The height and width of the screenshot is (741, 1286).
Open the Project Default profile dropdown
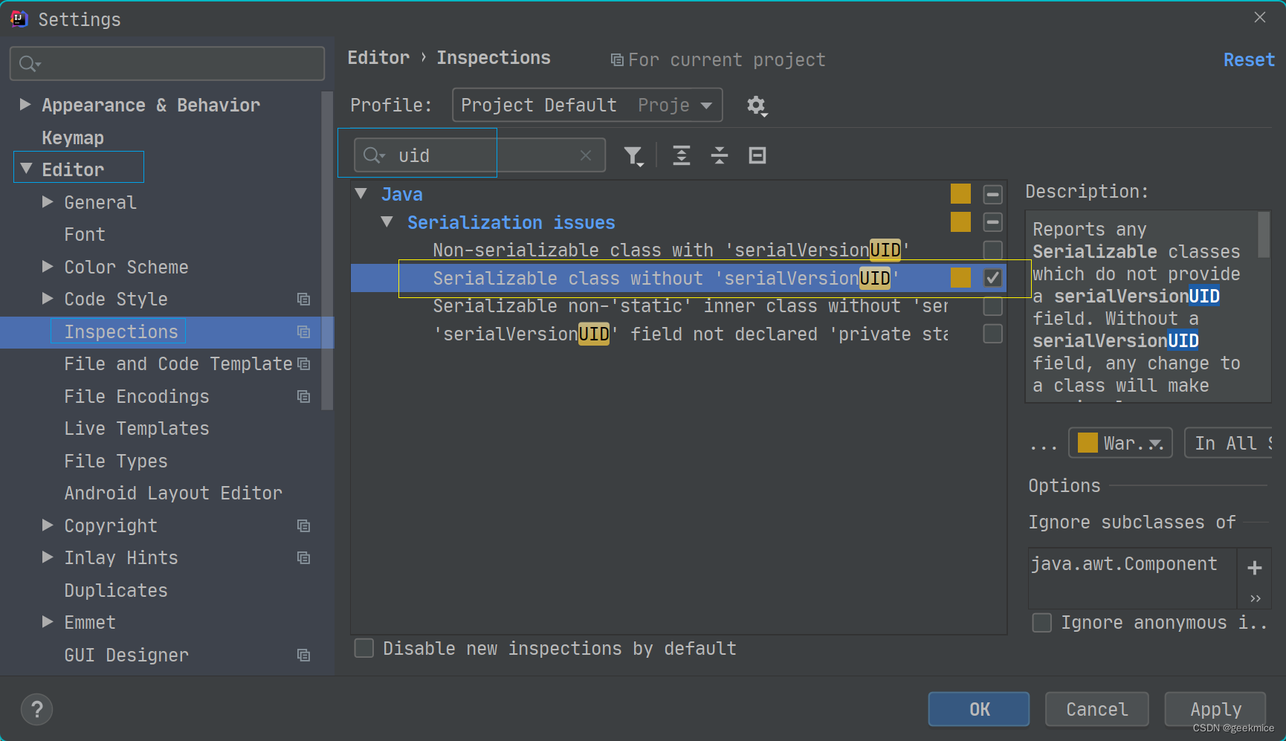[x=587, y=105]
